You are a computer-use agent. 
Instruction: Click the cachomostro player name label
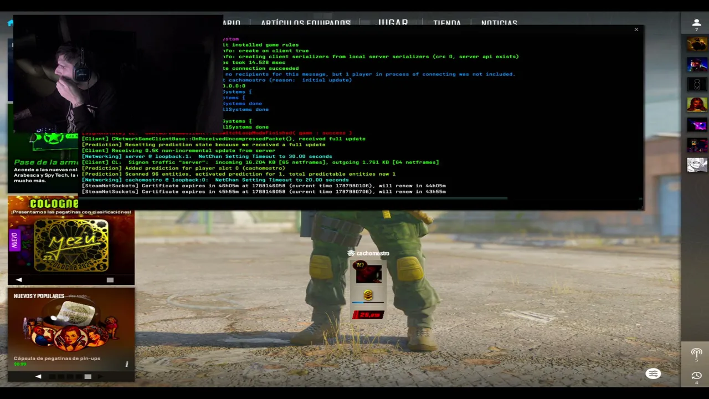coord(373,253)
